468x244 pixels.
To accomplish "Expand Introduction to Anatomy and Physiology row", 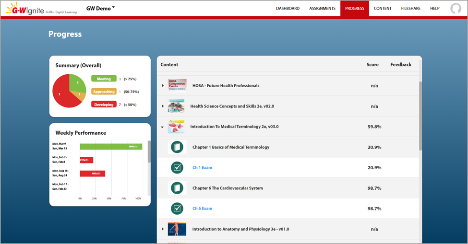I will [x=163, y=229].
